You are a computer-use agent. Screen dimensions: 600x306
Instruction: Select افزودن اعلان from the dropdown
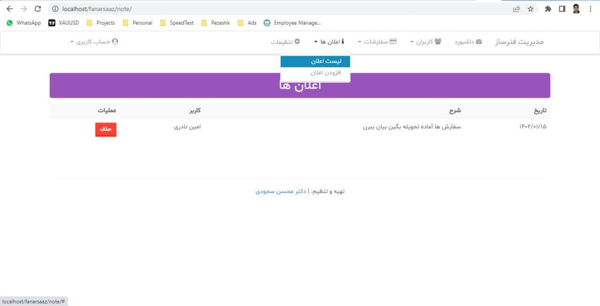point(315,73)
